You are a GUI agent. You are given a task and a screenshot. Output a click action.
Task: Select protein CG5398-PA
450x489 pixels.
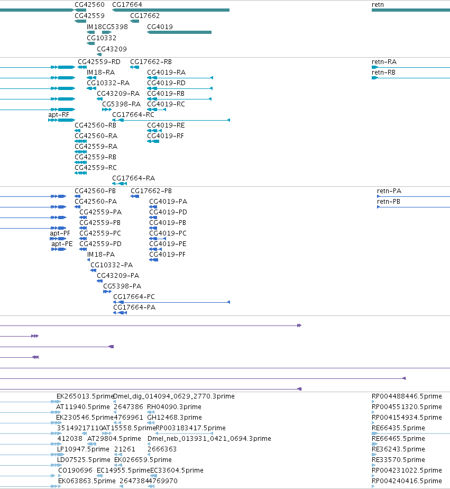tap(122, 287)
